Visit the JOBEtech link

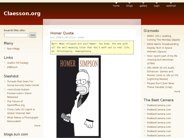12,67
